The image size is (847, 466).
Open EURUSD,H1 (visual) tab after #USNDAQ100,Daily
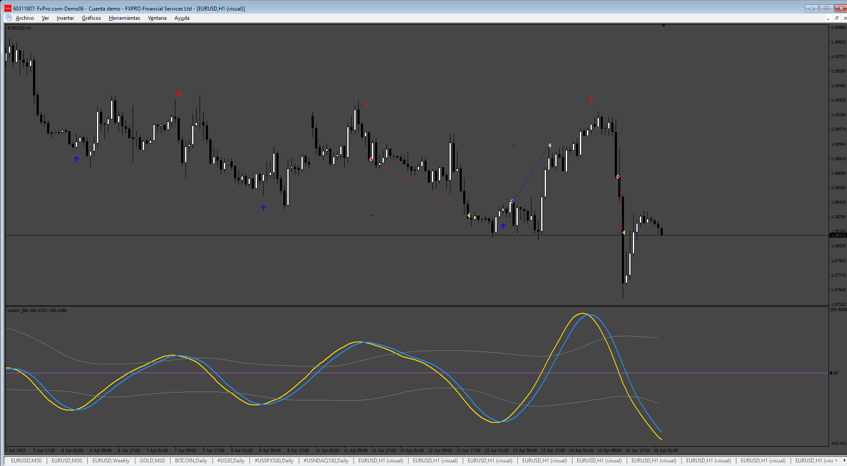[381, 461]
